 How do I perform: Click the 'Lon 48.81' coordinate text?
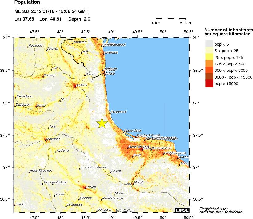click(50, 19)
